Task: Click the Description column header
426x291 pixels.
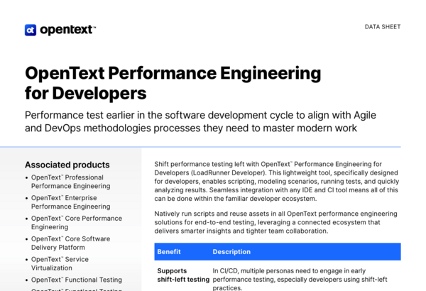Action: pyautogui.click(x=231, y=251)
